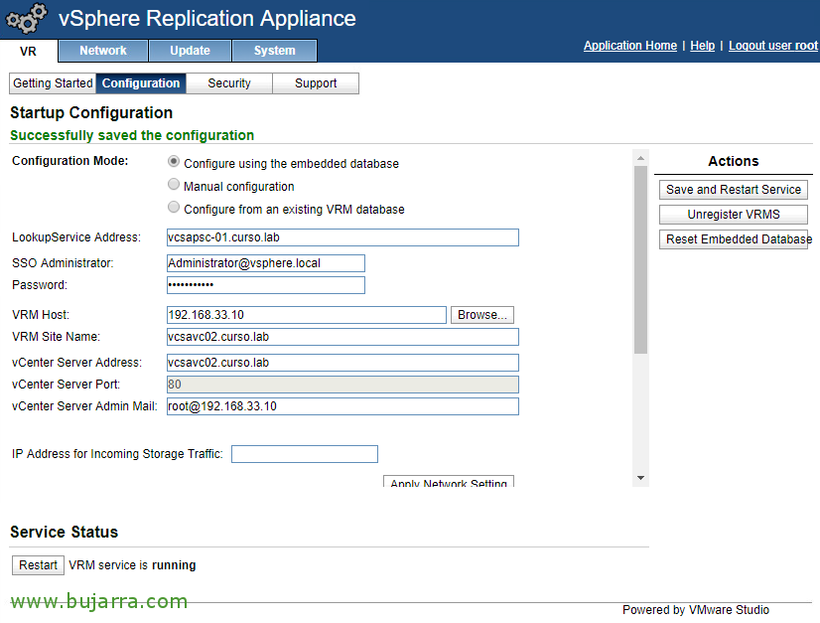Open the VR main tab
Image resolution: width=820 pixels, height=623 pixels.
[x=28, y=52]
